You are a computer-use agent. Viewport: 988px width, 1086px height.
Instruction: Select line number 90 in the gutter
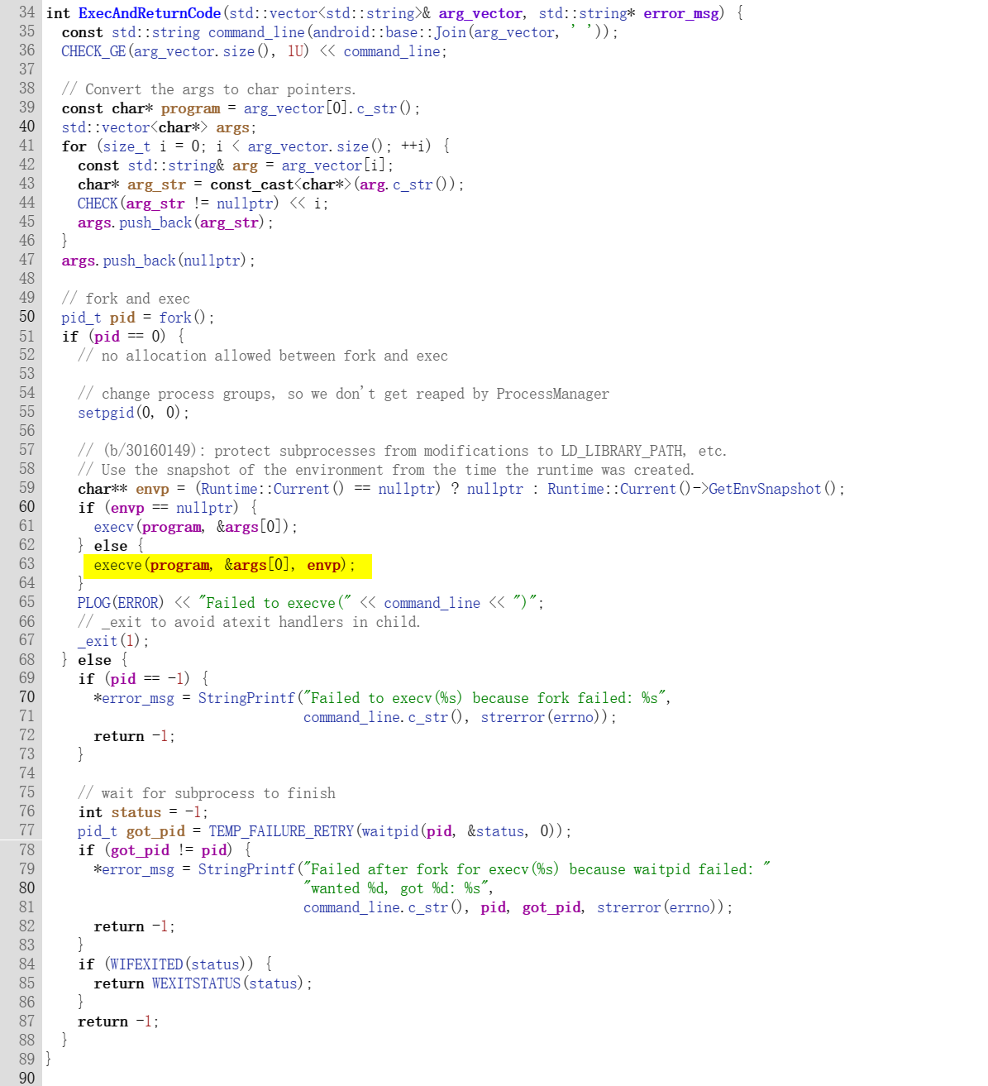pos(26,1077)
